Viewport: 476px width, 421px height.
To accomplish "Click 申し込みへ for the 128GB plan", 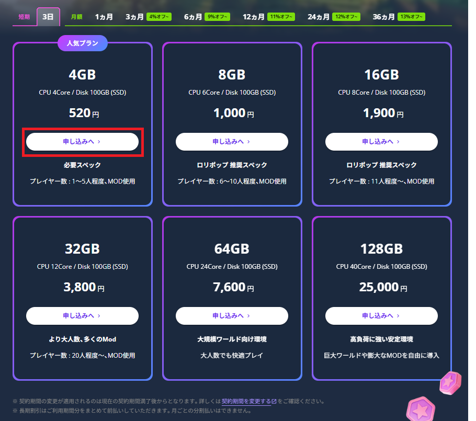I will [x=382, y=316].
